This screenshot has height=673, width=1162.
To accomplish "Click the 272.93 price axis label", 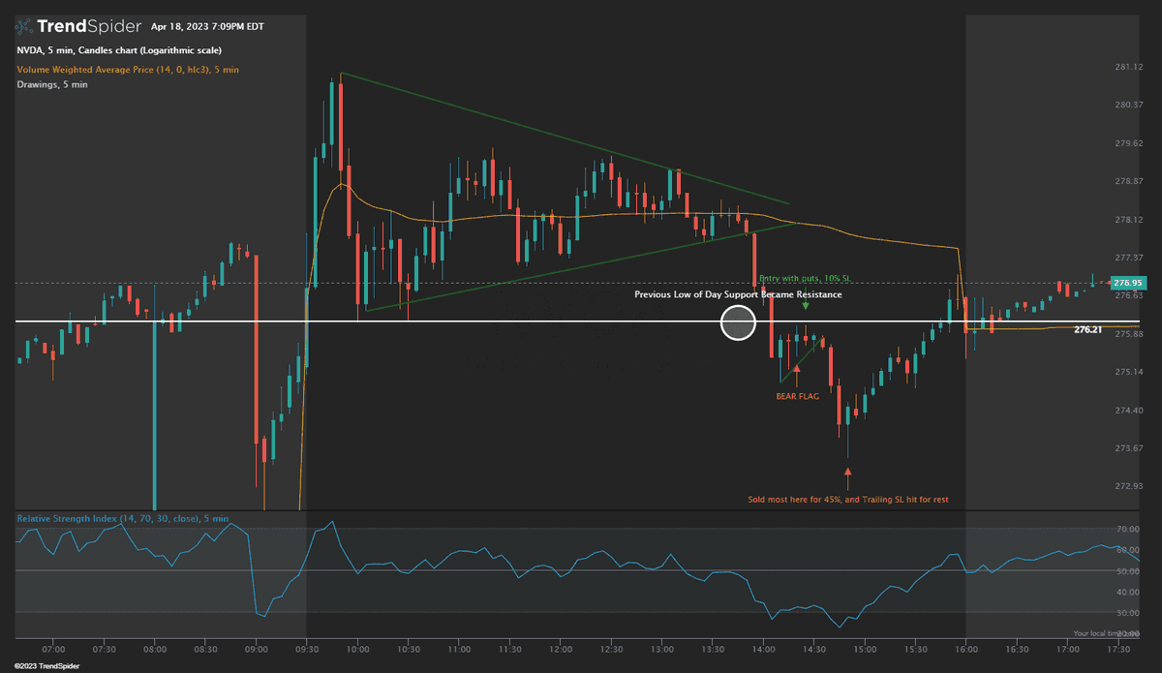I will [x=1127, y=486].
